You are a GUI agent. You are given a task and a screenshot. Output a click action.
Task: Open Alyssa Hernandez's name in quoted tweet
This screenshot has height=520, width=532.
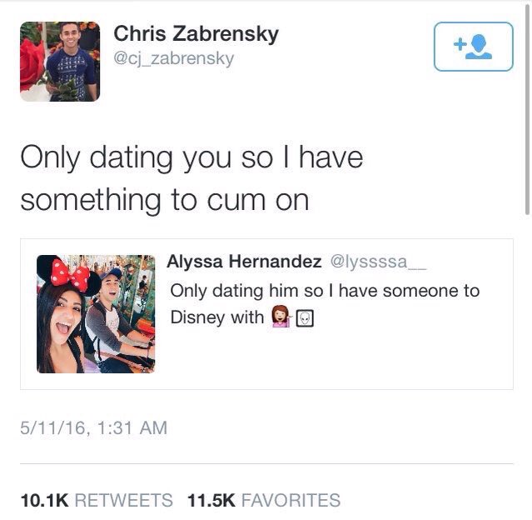click(244, 262)
